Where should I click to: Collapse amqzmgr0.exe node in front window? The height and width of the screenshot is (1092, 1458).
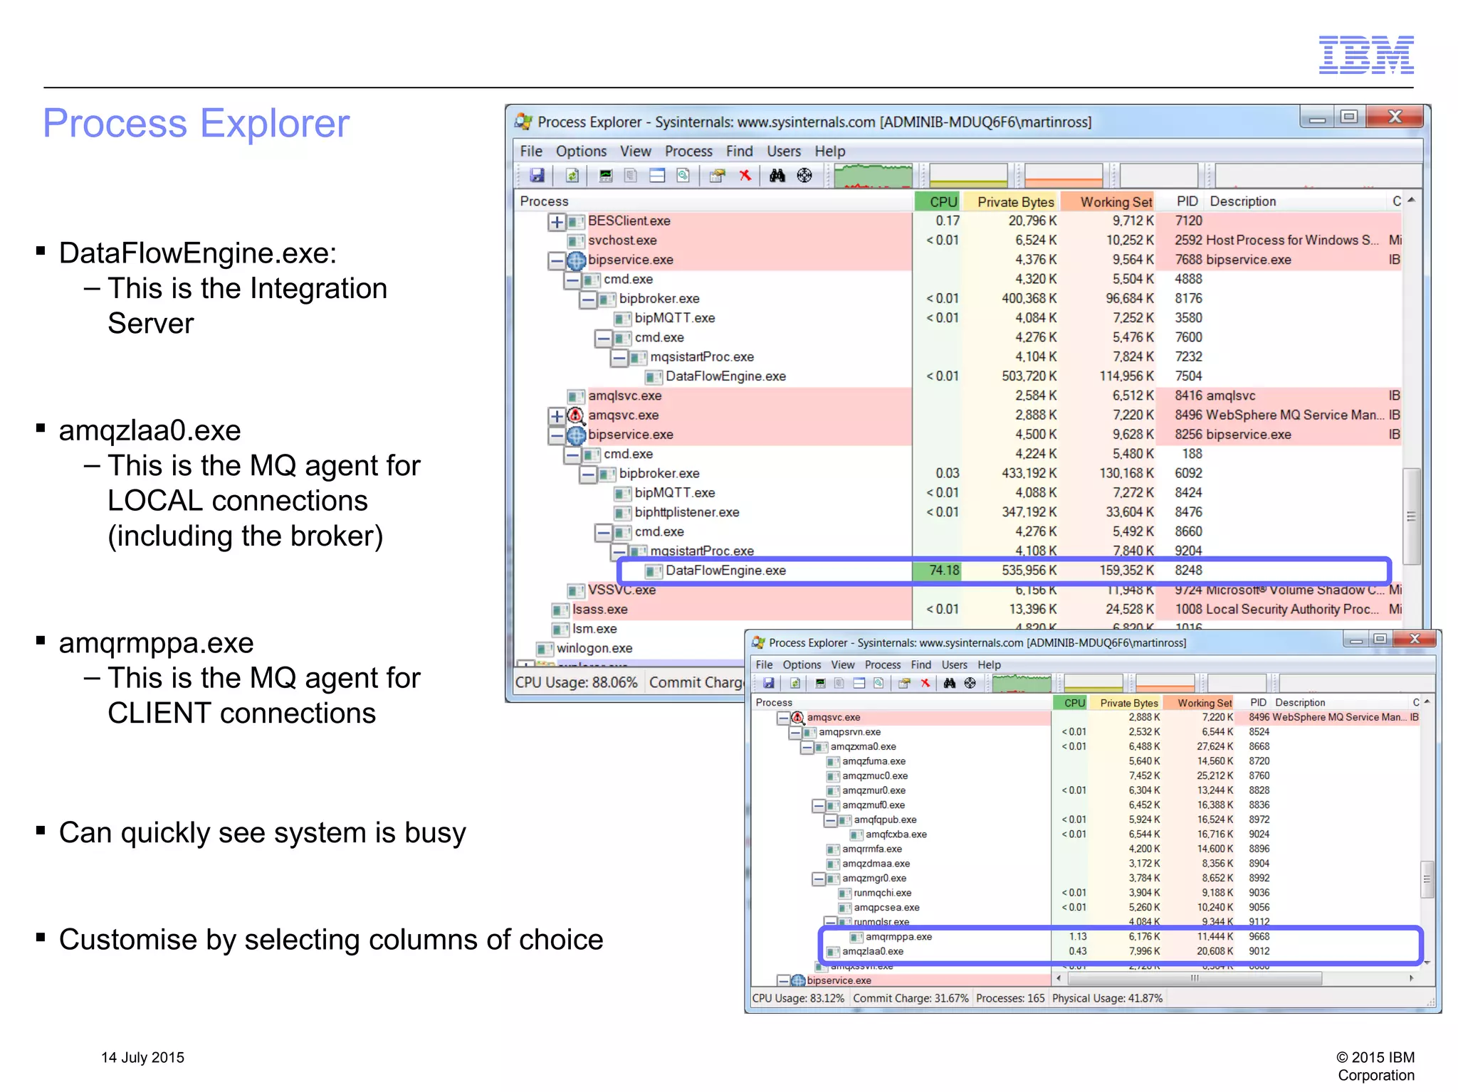click(x=819, y=879)
